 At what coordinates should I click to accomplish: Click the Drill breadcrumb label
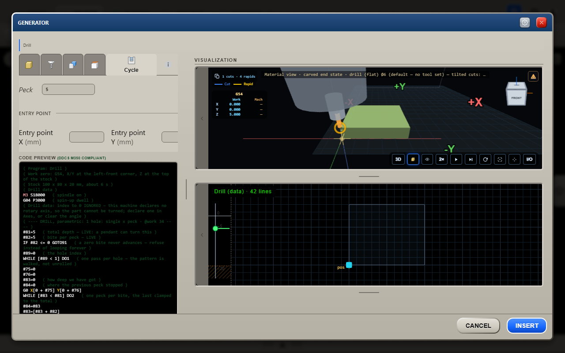pos(27,45)
